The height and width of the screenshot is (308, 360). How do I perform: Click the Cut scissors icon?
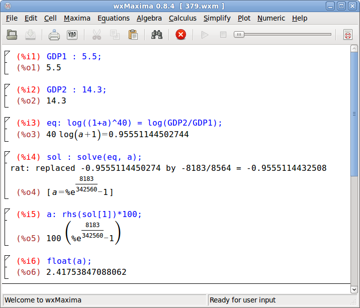[97, 35]
